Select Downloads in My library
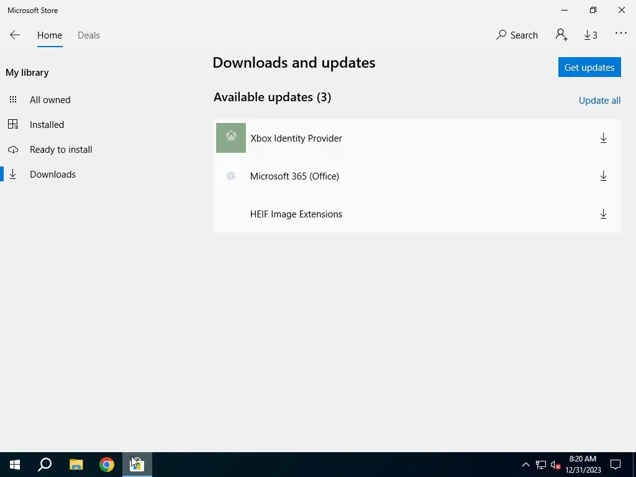The height and width of the screenshot is (477, 636). [x=53, y=175]
